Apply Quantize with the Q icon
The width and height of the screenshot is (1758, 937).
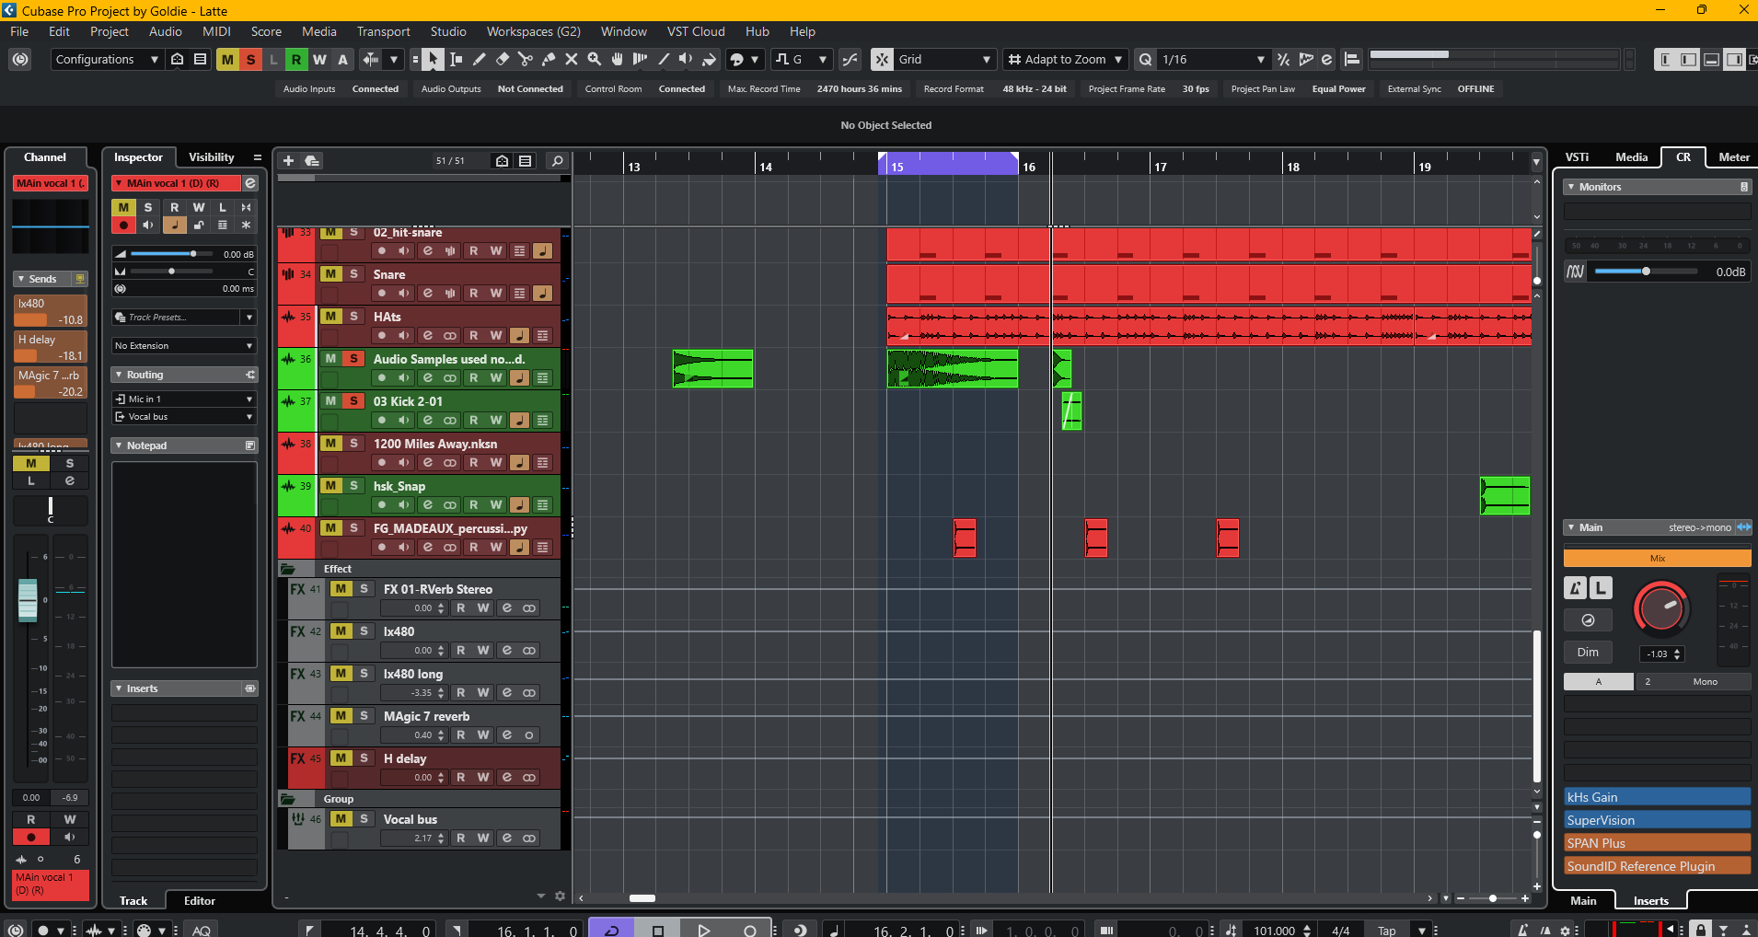pyautogui.click(x=1145, y=60)
